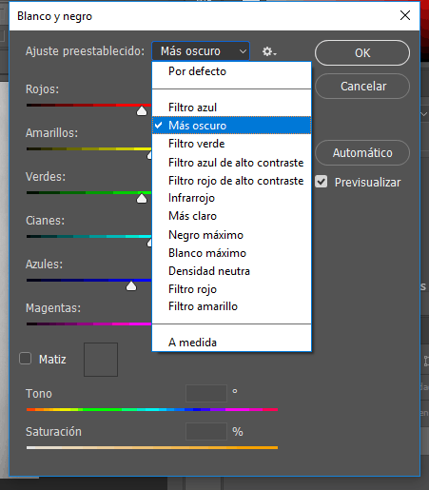
Task: Click the Rojos slider handle
Action: click(x=142, y=111)
